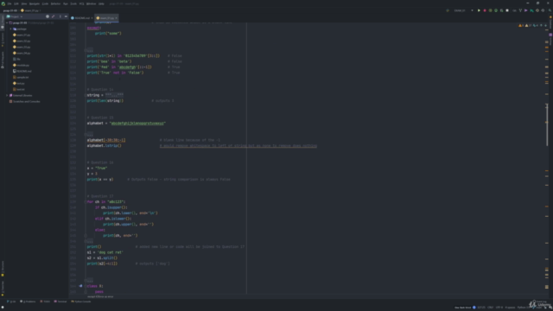Image resolution: width=553 pixels, height=311 pixels.
Task: Open the Refactor menu
Action: pos(55,3)
